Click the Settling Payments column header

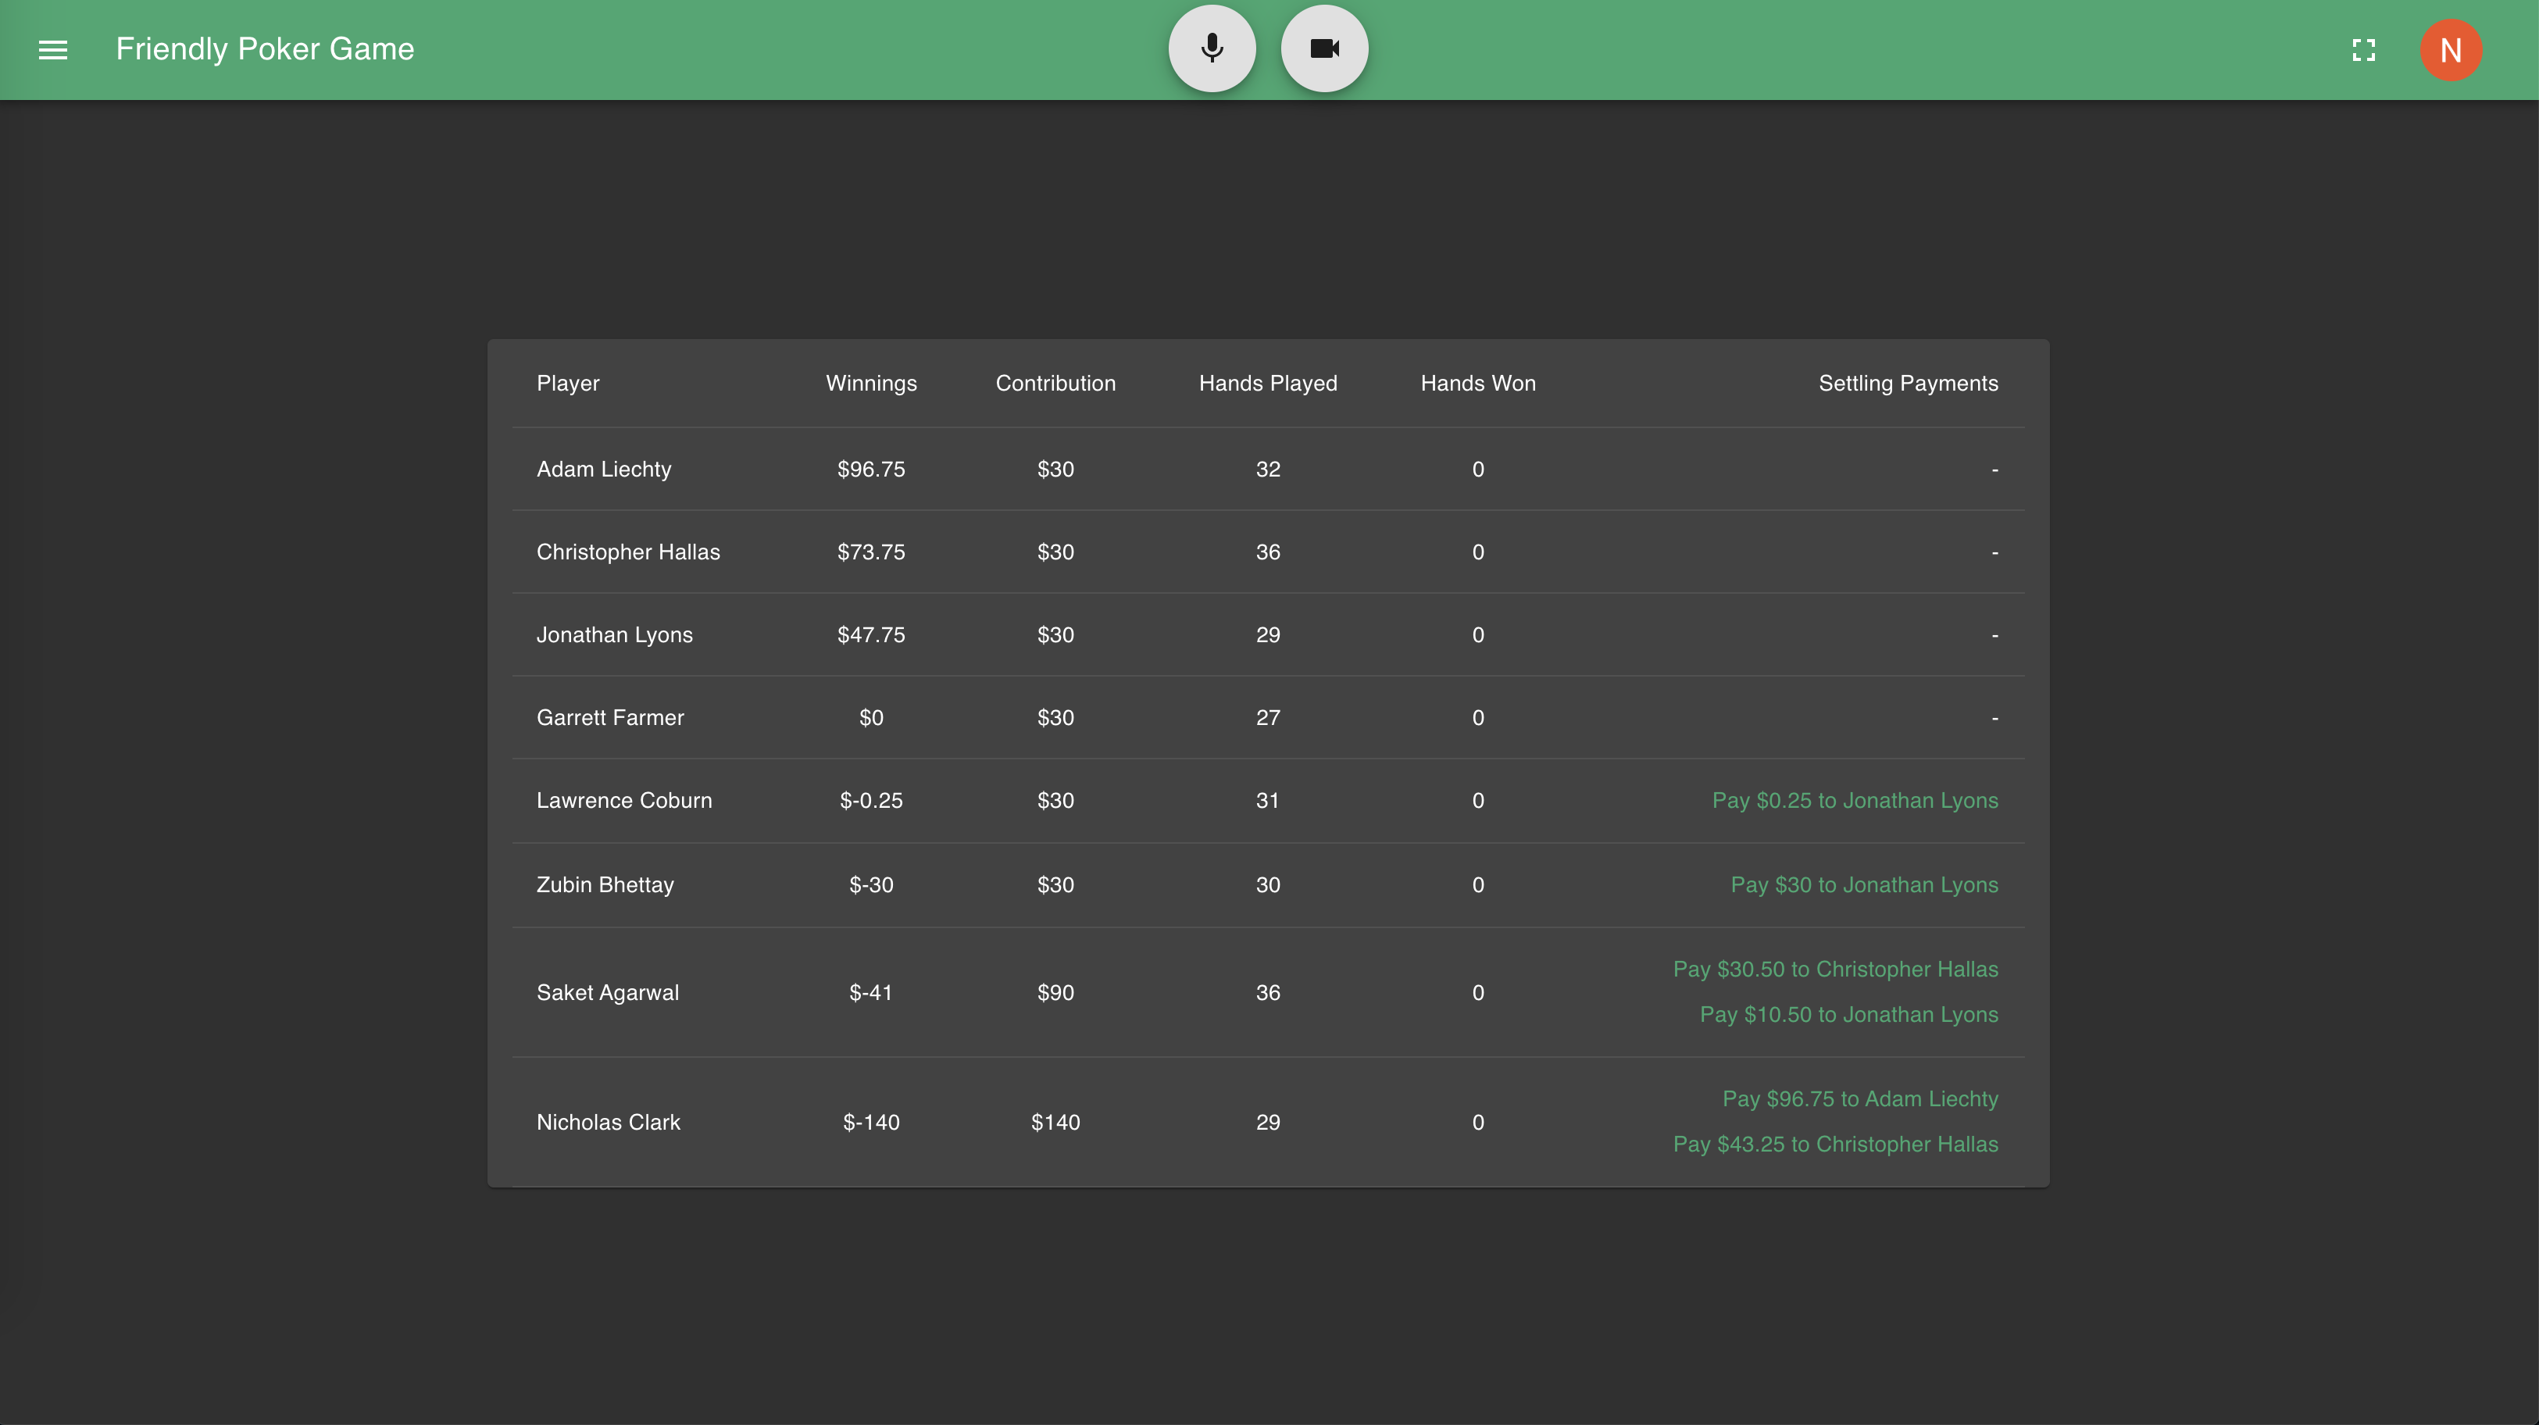[x=1907, y=384]
